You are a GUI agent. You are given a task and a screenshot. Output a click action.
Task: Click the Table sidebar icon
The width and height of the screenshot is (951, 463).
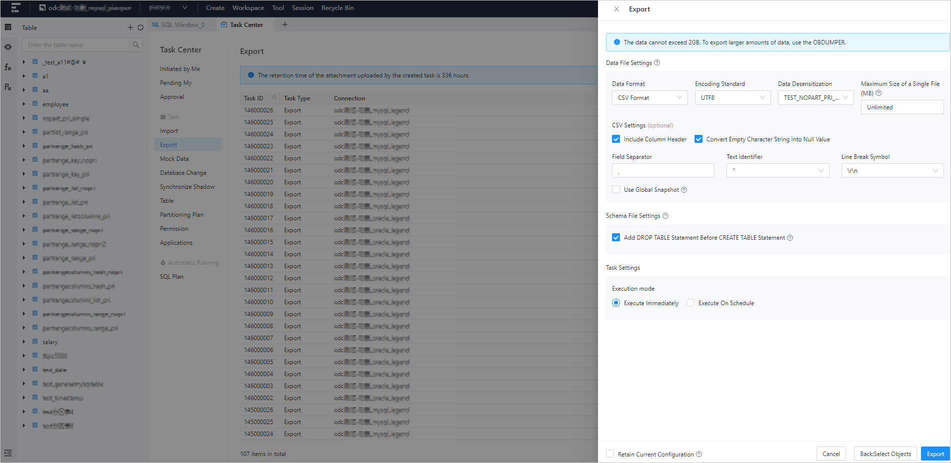8,27
